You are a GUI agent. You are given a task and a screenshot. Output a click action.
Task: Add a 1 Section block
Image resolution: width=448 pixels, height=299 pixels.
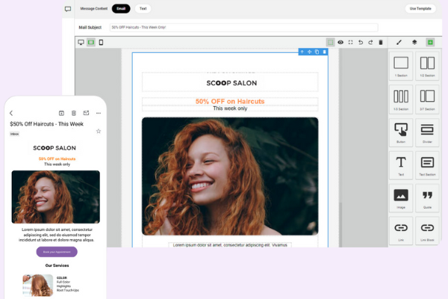pyautogui.click(x=401, y=66)
